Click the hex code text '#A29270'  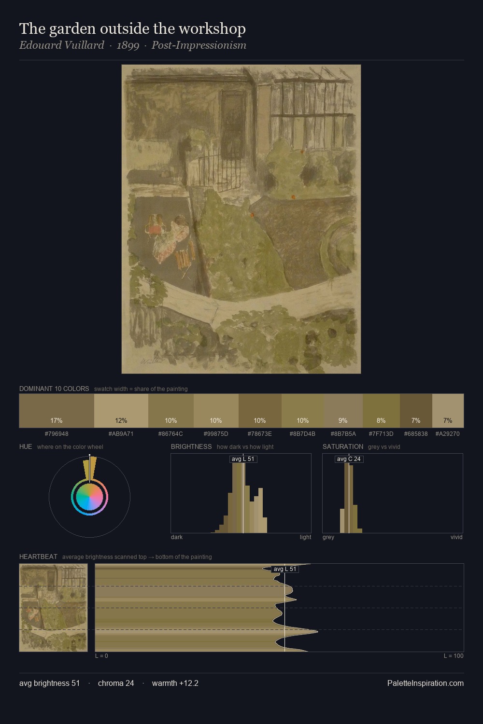point(448,434)
